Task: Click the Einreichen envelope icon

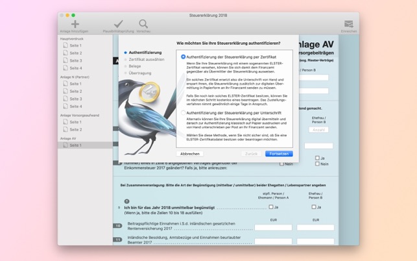Action: pos(349,24)
